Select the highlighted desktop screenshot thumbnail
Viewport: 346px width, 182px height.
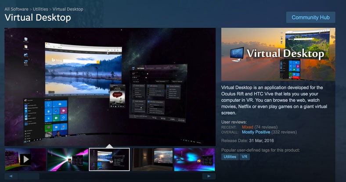(109, 159)
